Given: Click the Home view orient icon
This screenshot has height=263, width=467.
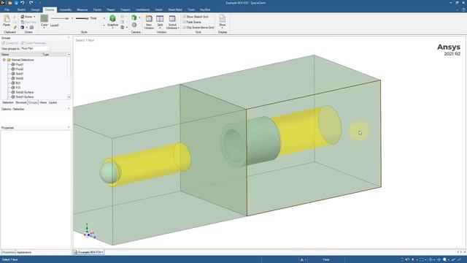Looking at the screenshot, I should [23, 17].
